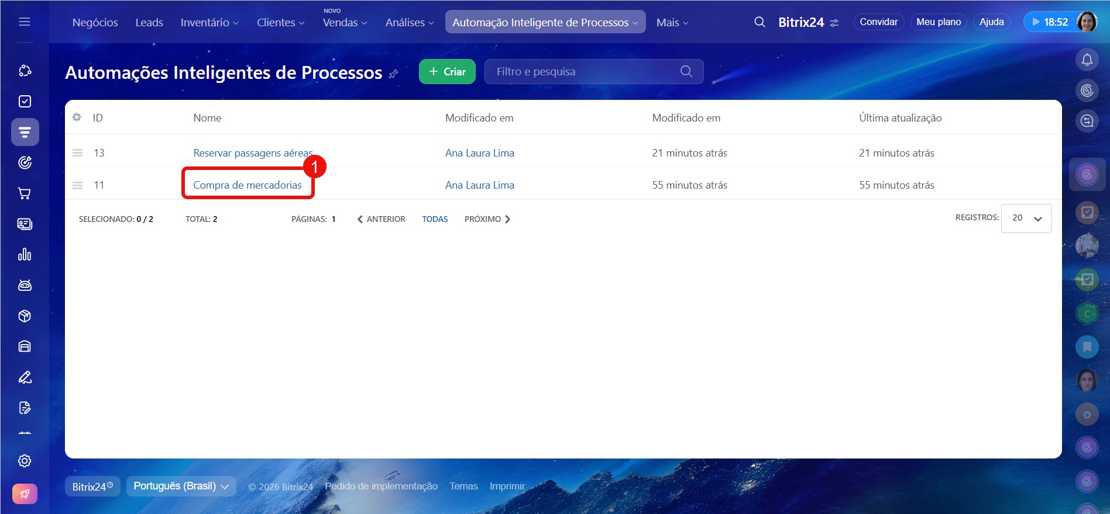Click the gear icon in the table header
Image resolution: width=1110 pixels, height=514 pixels.
(77, 117)
